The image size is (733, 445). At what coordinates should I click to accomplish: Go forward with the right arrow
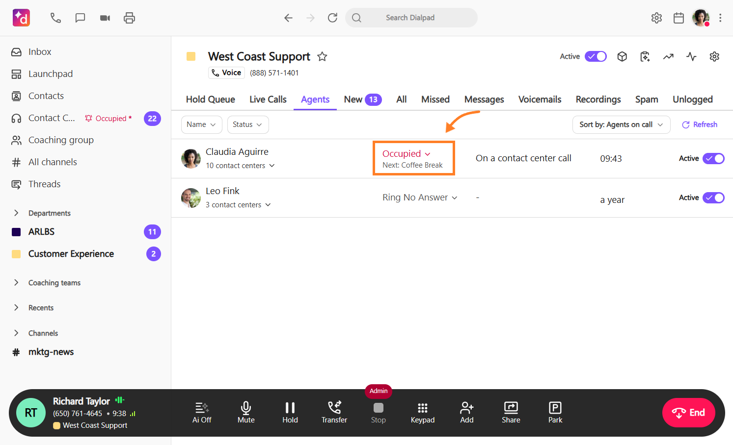(310, 18)
